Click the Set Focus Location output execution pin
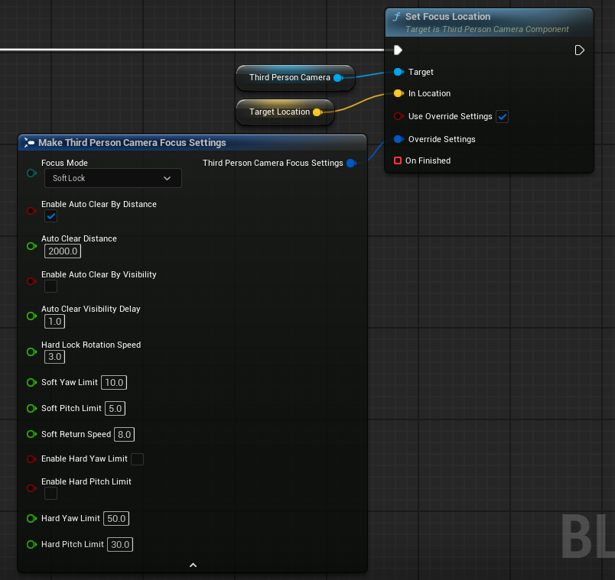Viewport: 615px width, 580px height. 579,50
